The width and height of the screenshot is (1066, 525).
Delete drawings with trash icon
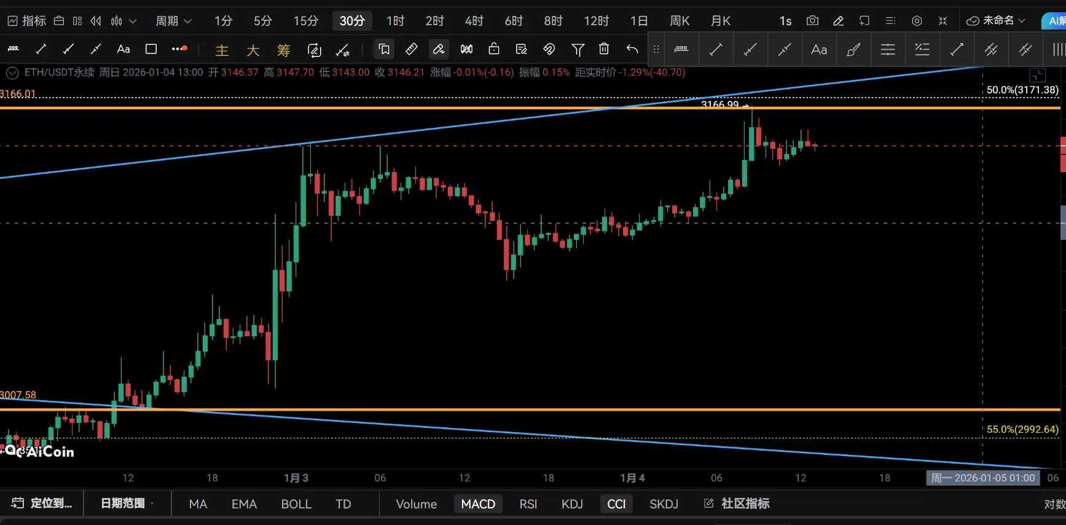[x=604, y=49]
